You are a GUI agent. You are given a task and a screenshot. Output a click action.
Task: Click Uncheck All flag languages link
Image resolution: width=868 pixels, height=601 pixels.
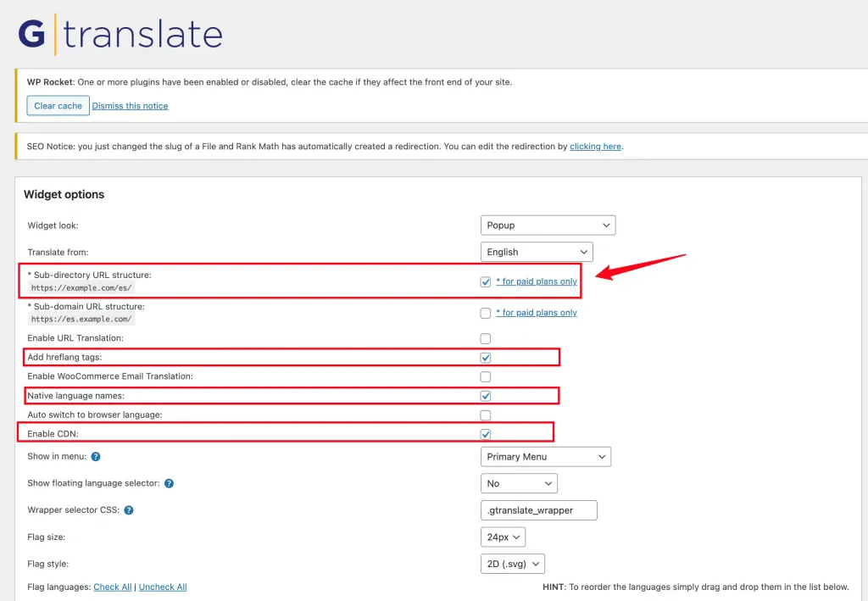163,587
